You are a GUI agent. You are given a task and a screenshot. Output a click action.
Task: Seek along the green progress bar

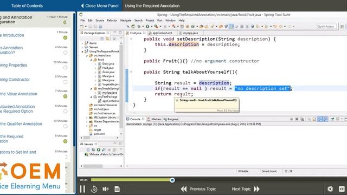[131, 180]
